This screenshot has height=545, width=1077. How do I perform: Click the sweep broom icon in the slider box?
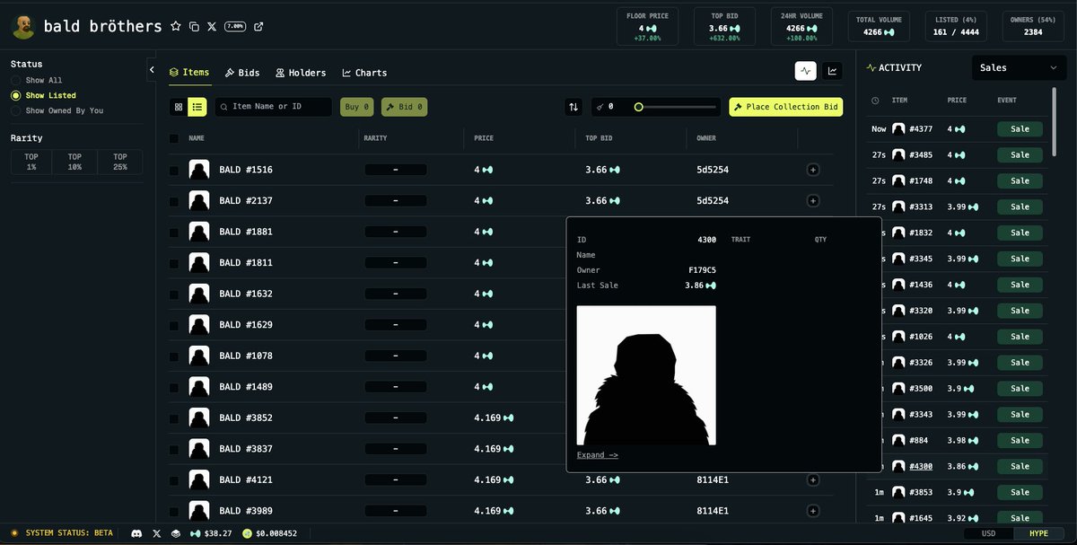point(600,107)
